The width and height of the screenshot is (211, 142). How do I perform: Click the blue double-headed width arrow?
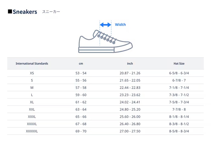click(105, 25)
